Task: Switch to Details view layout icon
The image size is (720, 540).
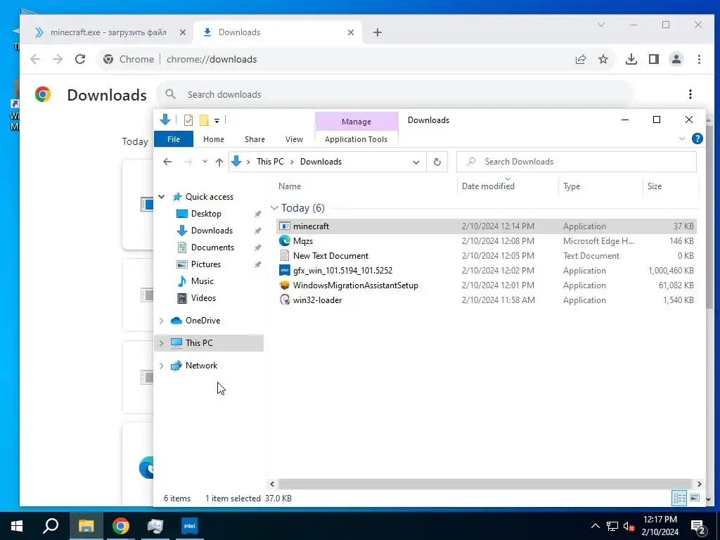Action: click(x=680, y=498)
